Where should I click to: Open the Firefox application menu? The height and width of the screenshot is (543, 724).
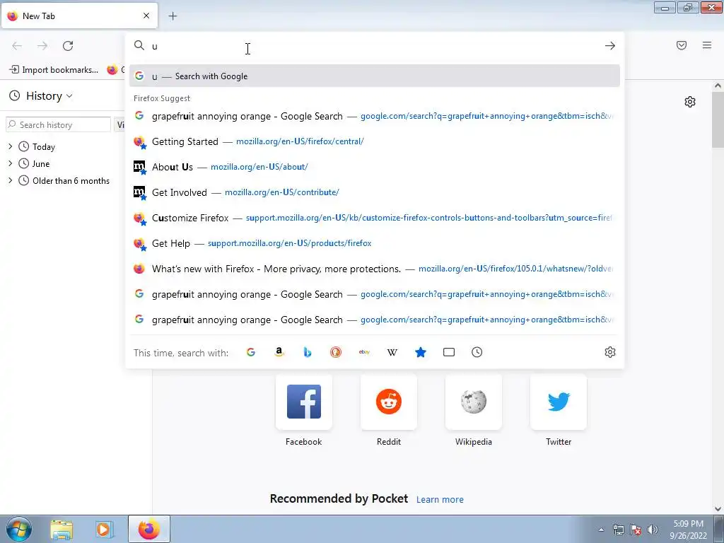pos(707,45)
